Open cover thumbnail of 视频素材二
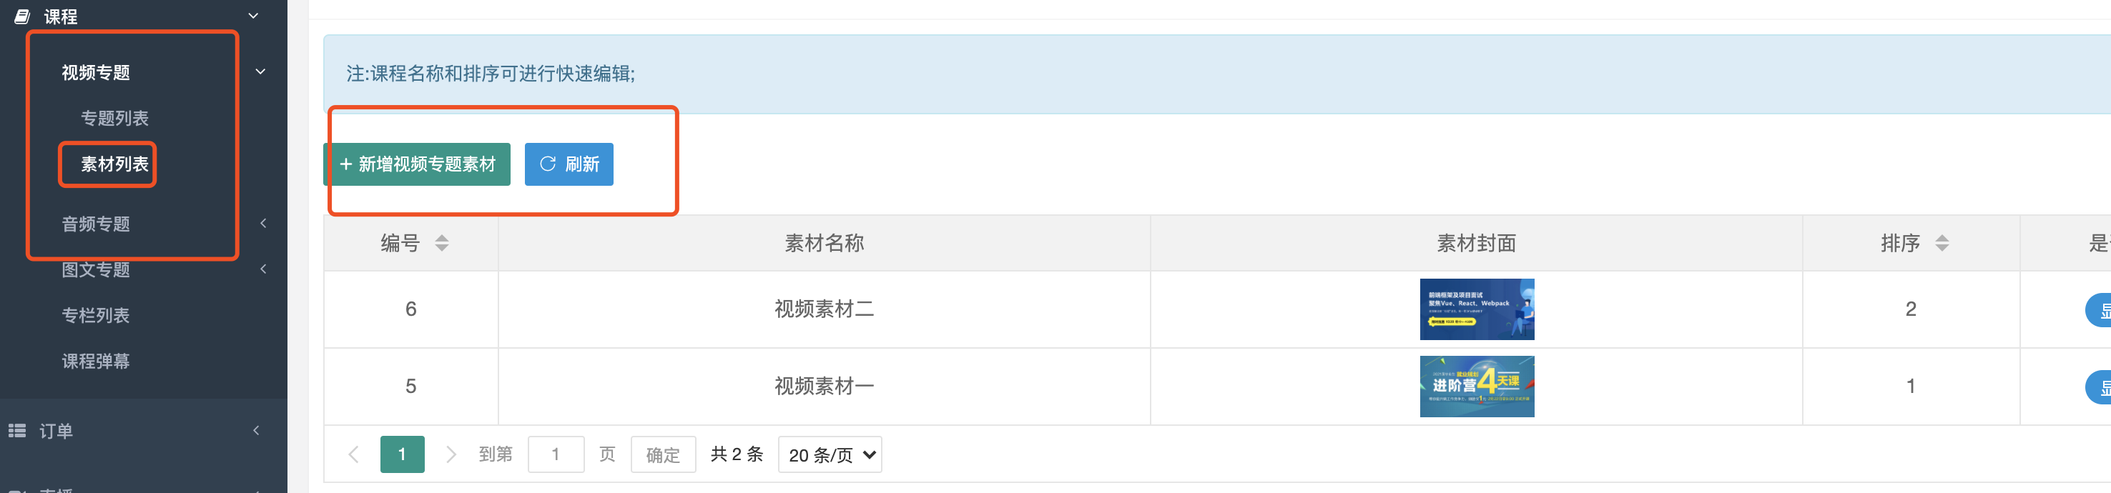 pyautogui.click(x=1477, y=309)
